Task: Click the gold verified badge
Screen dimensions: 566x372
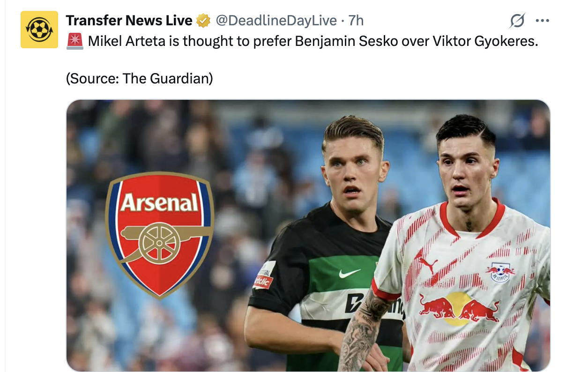Action: [203, 21]
